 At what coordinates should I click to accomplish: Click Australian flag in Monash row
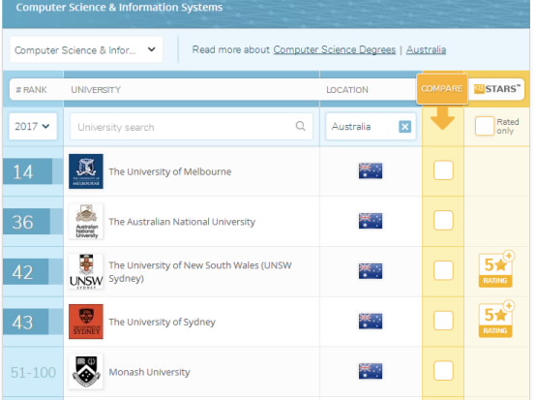tap(371, 371)
